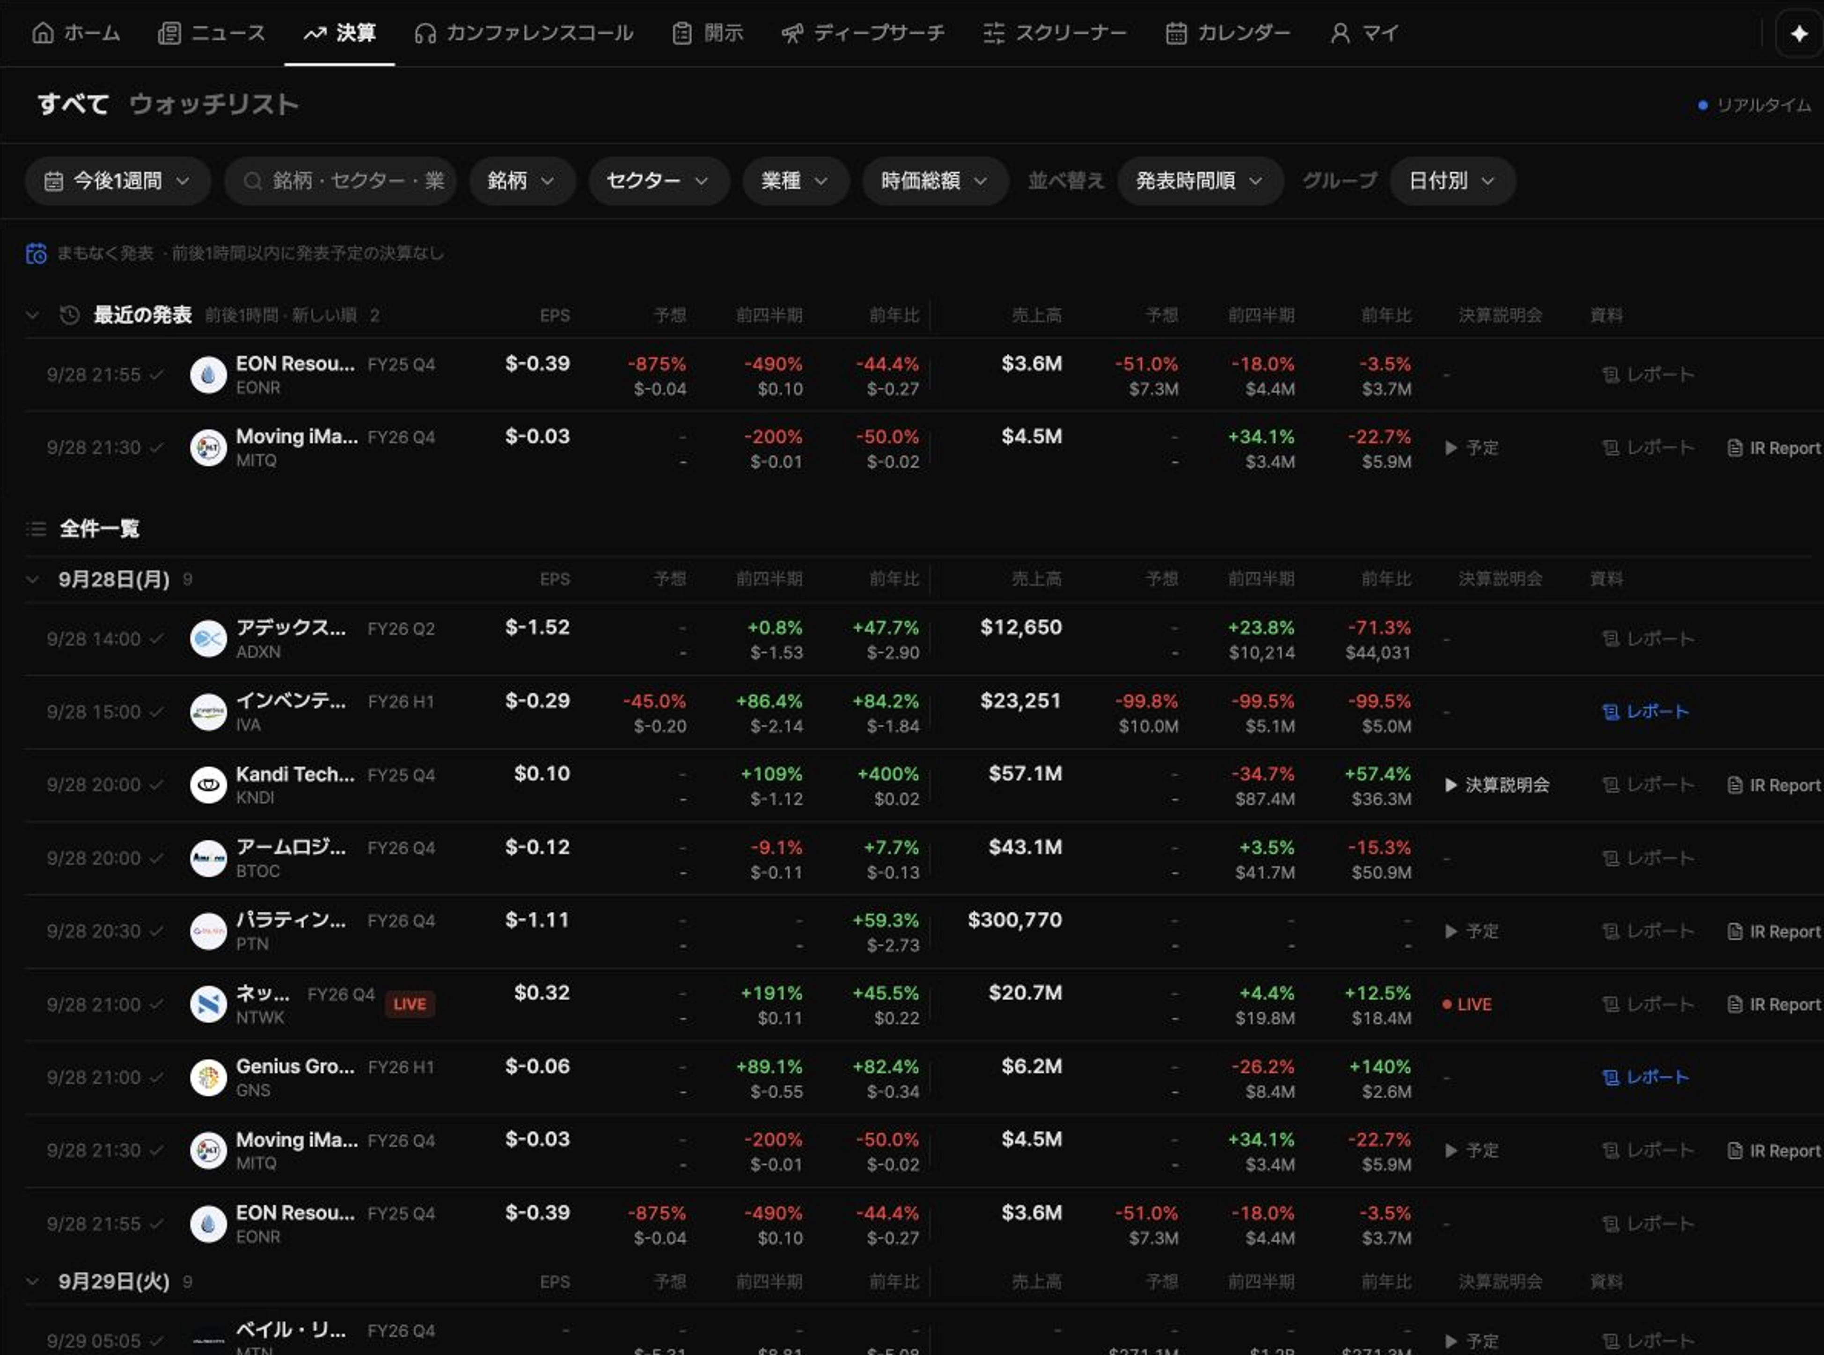This screenshot has width=1824, height=1355.
Task: Open IR Report for NTWK row
Action: pyautogui.click(x=1774, y=1005)
